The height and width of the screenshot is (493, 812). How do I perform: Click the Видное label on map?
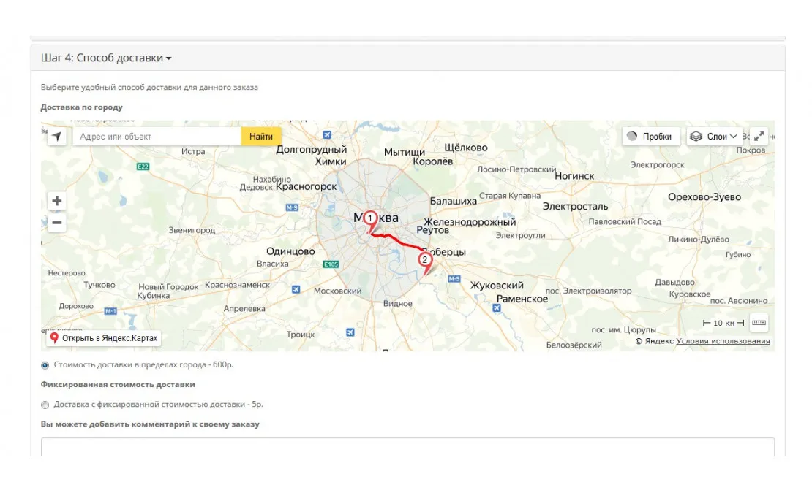click(398, 303)
